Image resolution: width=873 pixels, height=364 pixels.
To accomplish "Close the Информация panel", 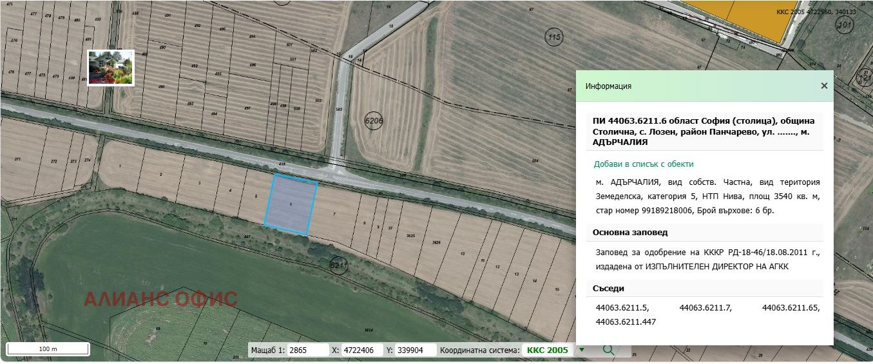I will tap(823, 86).
